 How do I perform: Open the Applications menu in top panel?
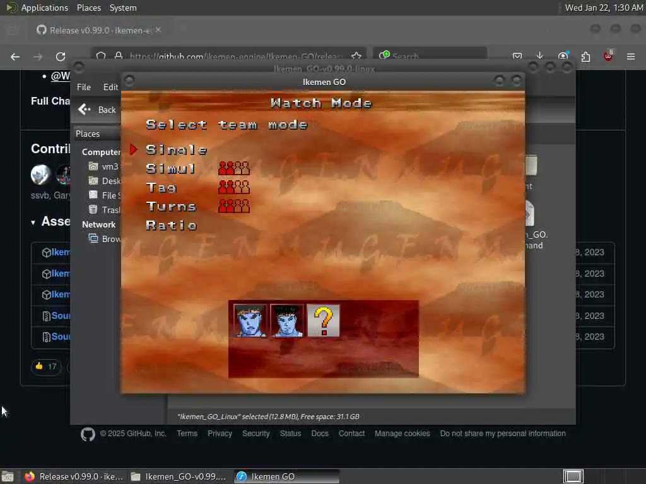(45, 8)
